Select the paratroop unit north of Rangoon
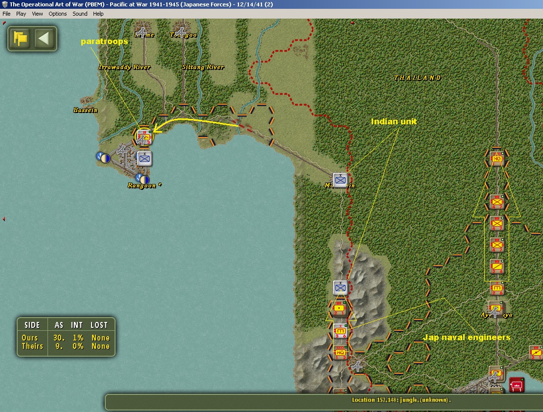 coord(145,137)
